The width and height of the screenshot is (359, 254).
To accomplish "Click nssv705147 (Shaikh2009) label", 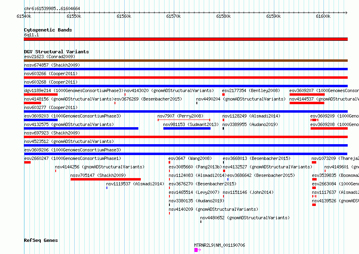I will pos(98,175).
